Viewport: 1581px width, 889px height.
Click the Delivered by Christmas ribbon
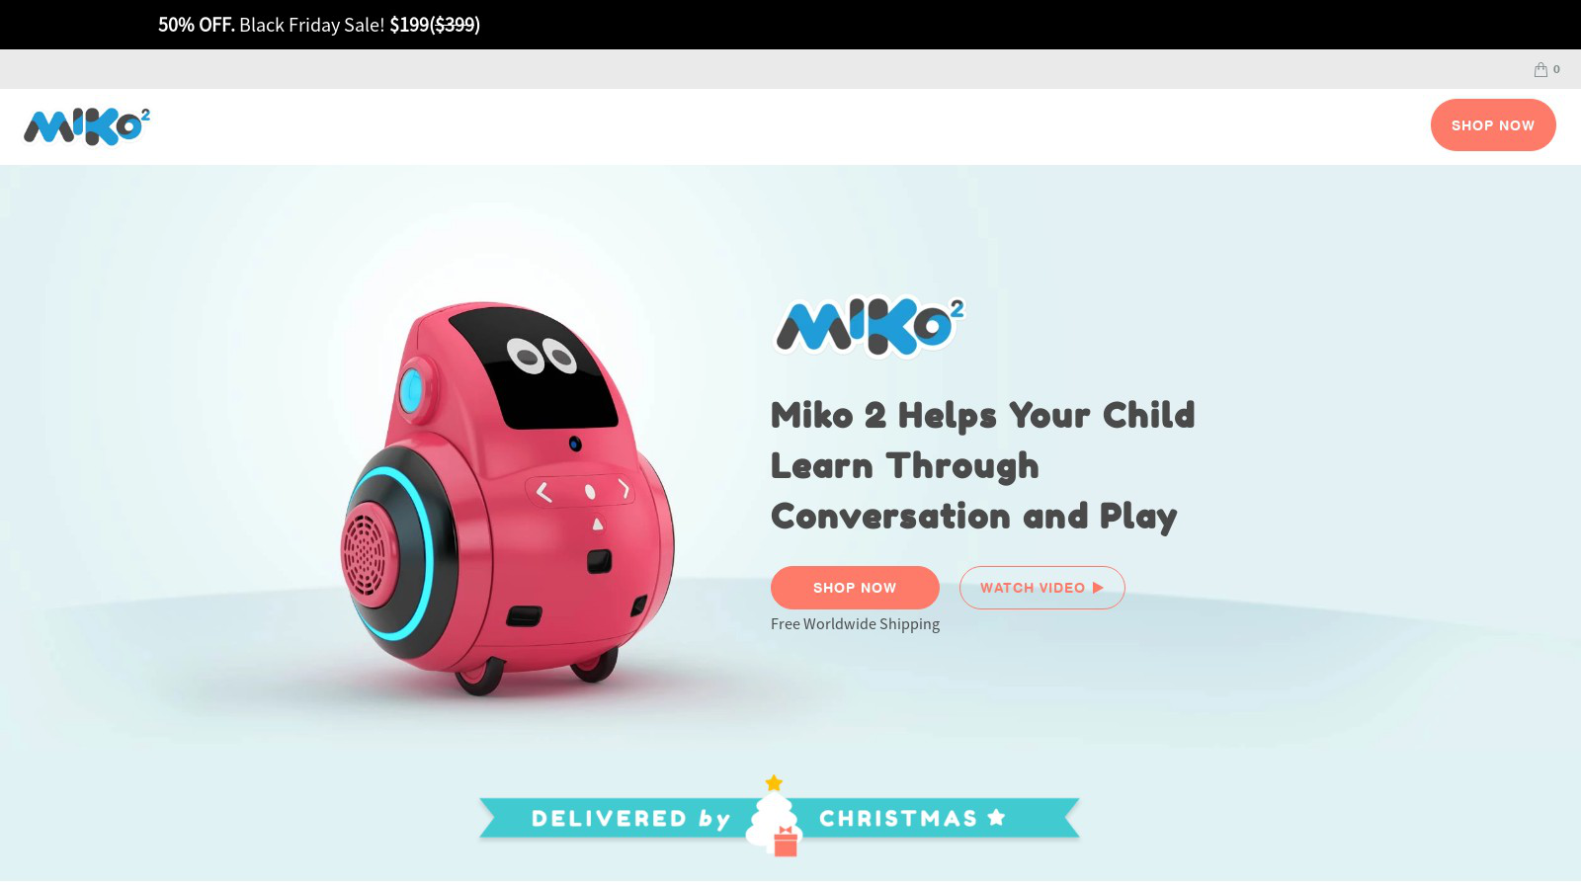point(779,818)
